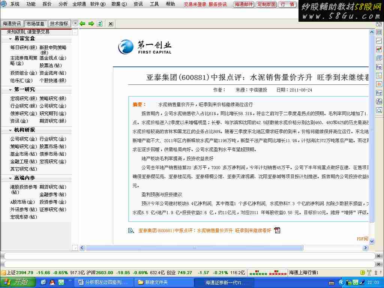The width and height of the screenshot is (384, 288).
Task: Refresh the page with the toolbar refresh icon
Action: coord(100,24)
